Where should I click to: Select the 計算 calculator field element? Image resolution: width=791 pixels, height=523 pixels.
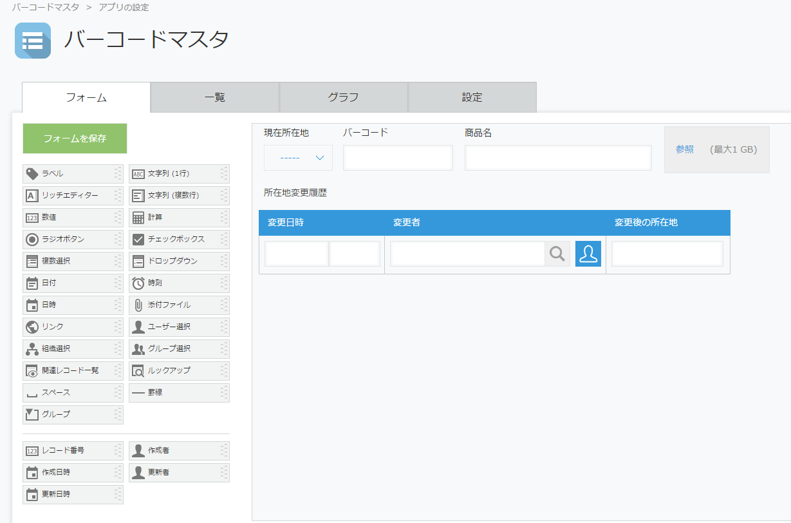(179, 218)
